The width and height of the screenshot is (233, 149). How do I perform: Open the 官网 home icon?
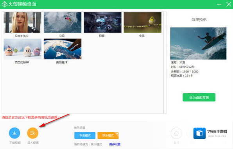(176, 133)
